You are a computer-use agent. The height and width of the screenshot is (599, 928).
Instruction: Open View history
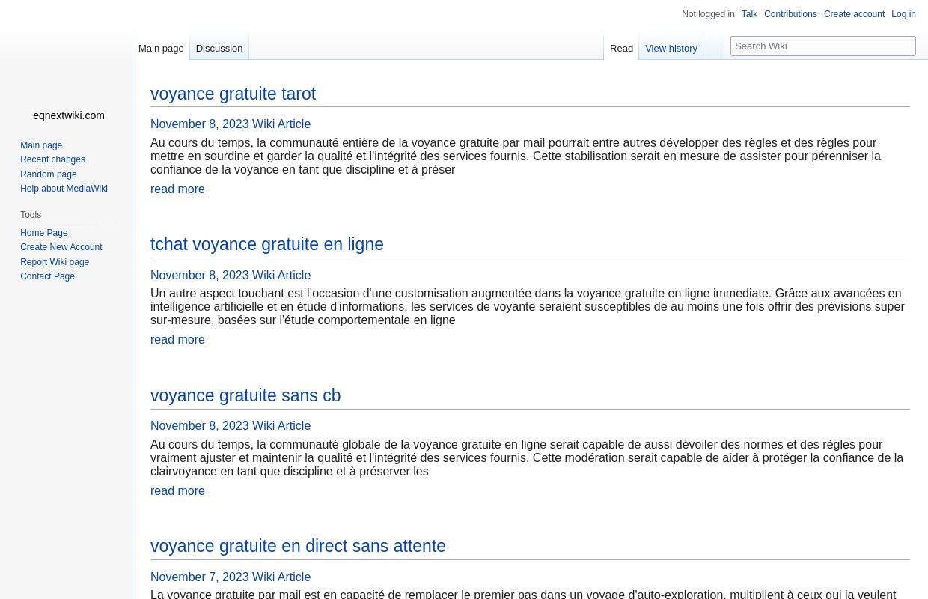click(x=671, y=48)
